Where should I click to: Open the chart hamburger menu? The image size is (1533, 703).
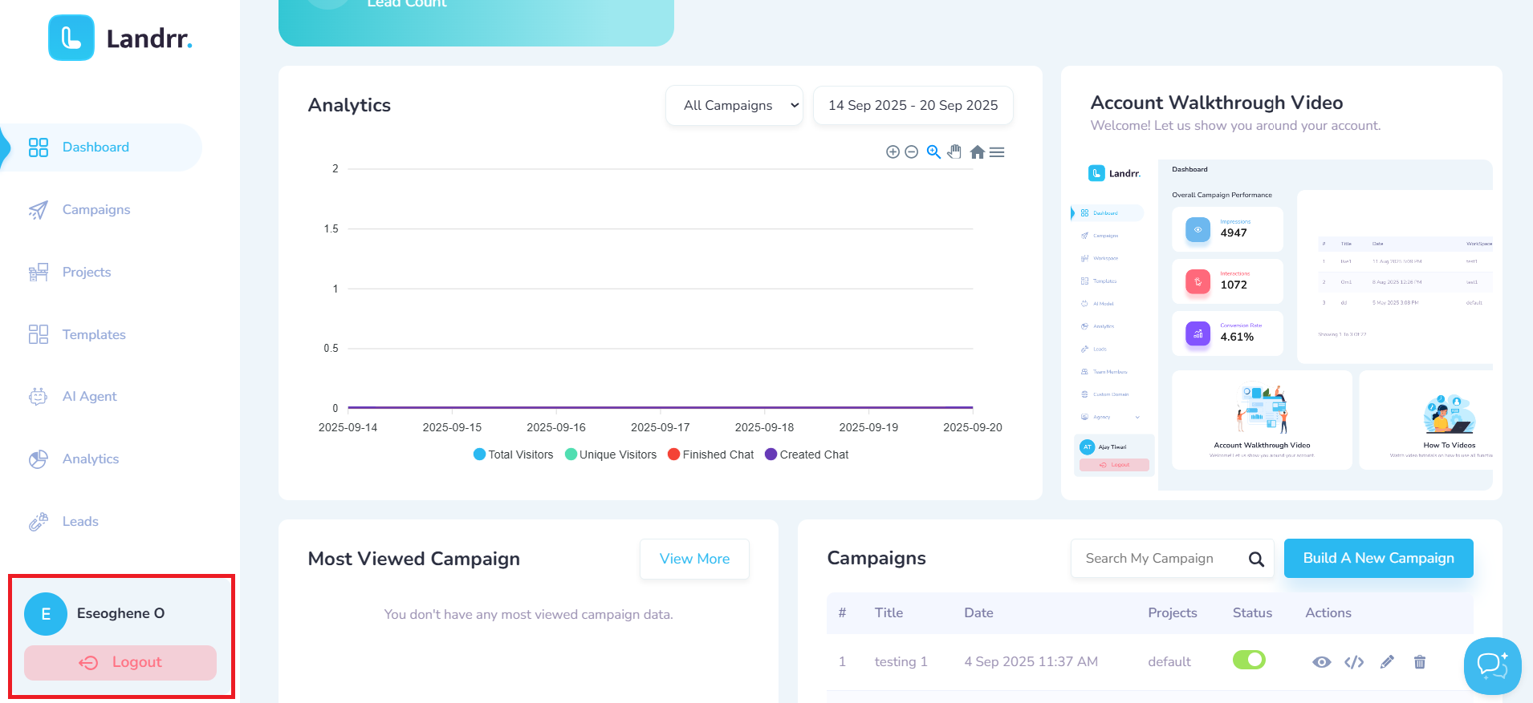click(997, 152)
